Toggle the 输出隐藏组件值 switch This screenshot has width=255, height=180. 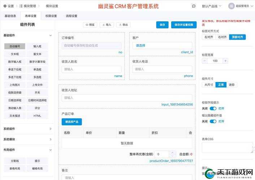point(213,121)
